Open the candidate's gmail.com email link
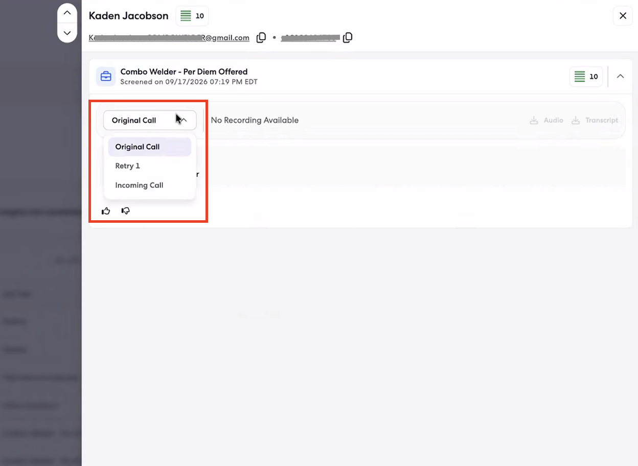The width and height of the screenshot is (638, 466). click(169, 38)
